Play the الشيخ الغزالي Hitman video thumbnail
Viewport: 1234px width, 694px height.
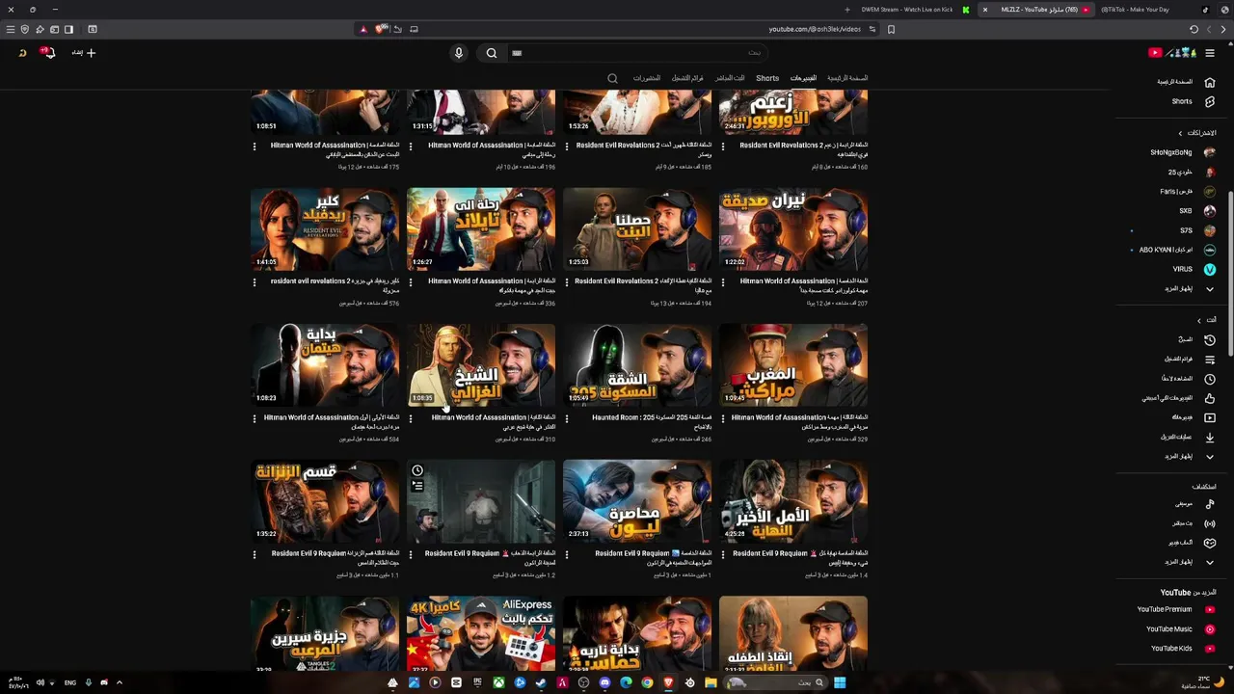pyautogui.click(x=481, y=364)
